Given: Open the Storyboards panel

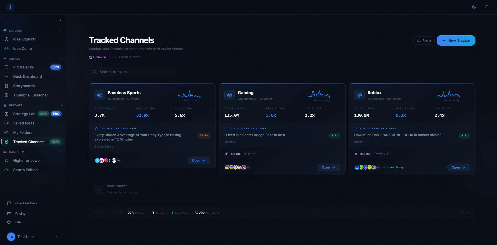Looking at the screenshot, I should pyautogui.click(x=24, y=86).
